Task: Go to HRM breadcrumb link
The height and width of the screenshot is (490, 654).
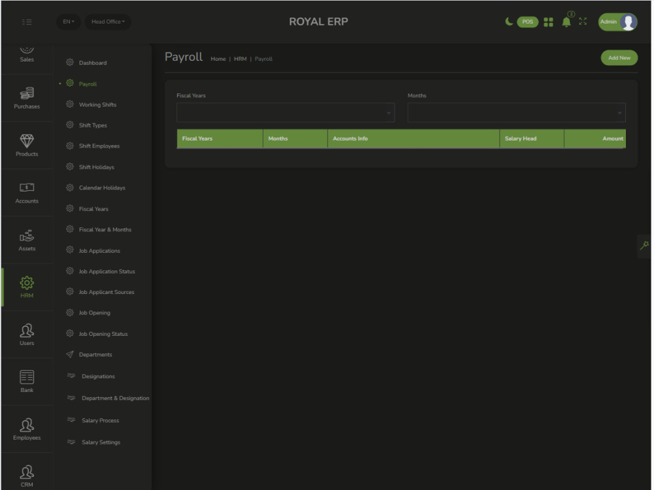Action: pyautogui.click(x=241, y=59)
